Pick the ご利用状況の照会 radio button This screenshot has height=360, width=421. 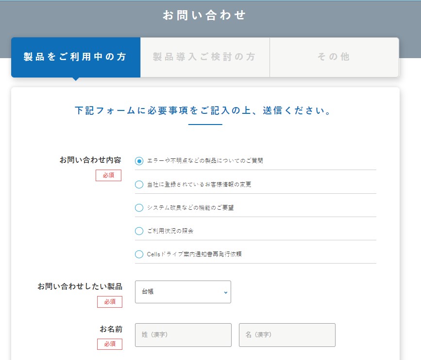(x=138, y=231)
